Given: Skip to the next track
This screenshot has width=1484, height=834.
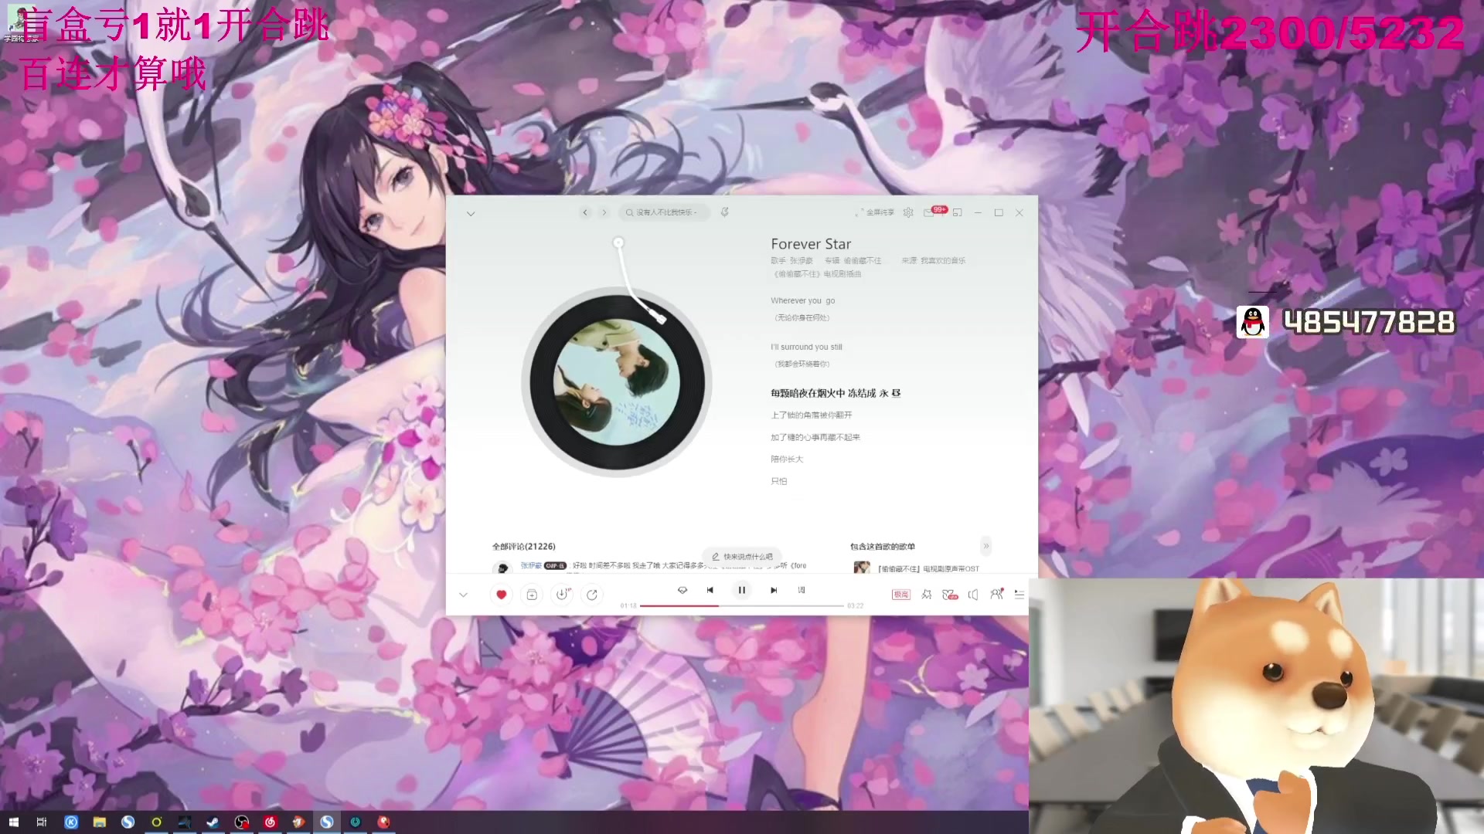Looking at the screenshot, I should point(774,590).
